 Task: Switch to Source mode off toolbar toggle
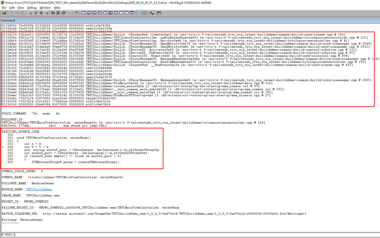coord(145,13)
